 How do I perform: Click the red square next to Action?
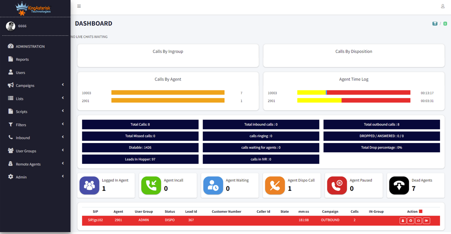421,212
